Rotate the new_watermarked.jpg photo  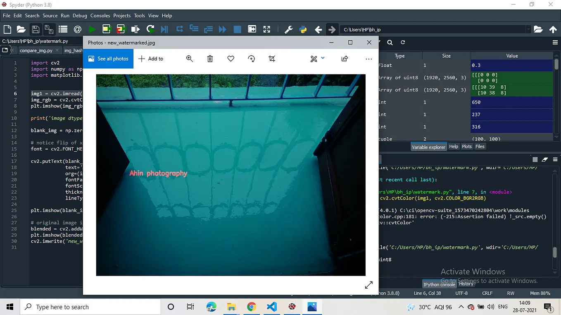click(251, 58)
